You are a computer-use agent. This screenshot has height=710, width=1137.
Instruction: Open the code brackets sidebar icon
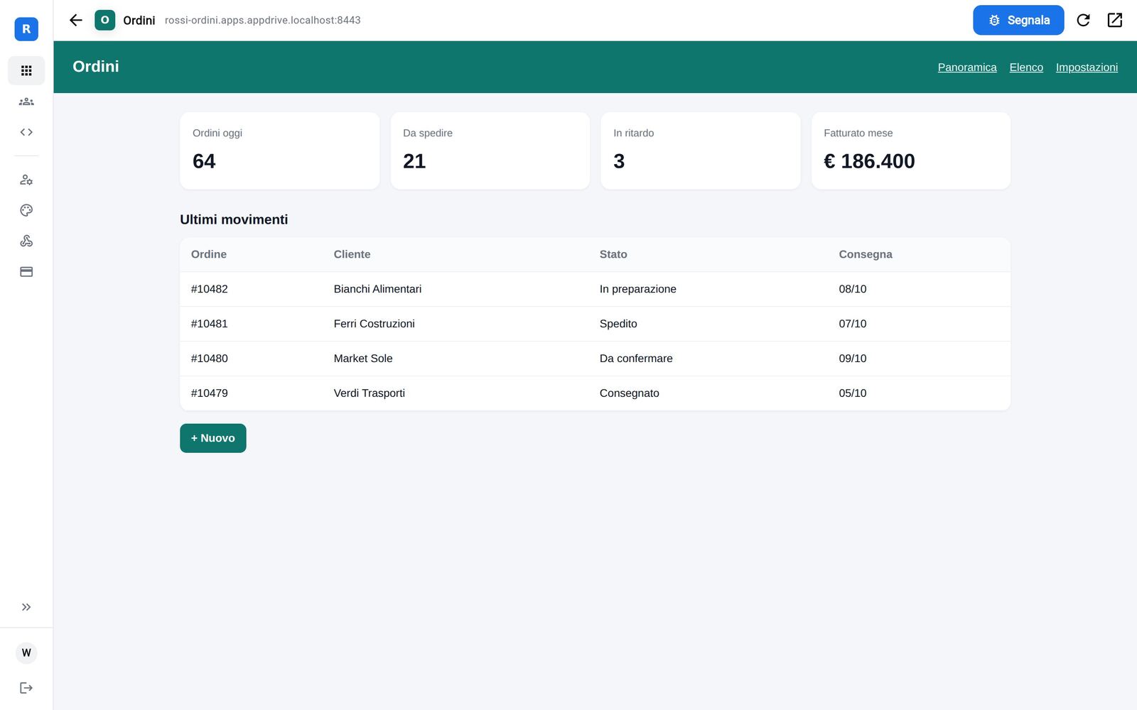point(26,132)
